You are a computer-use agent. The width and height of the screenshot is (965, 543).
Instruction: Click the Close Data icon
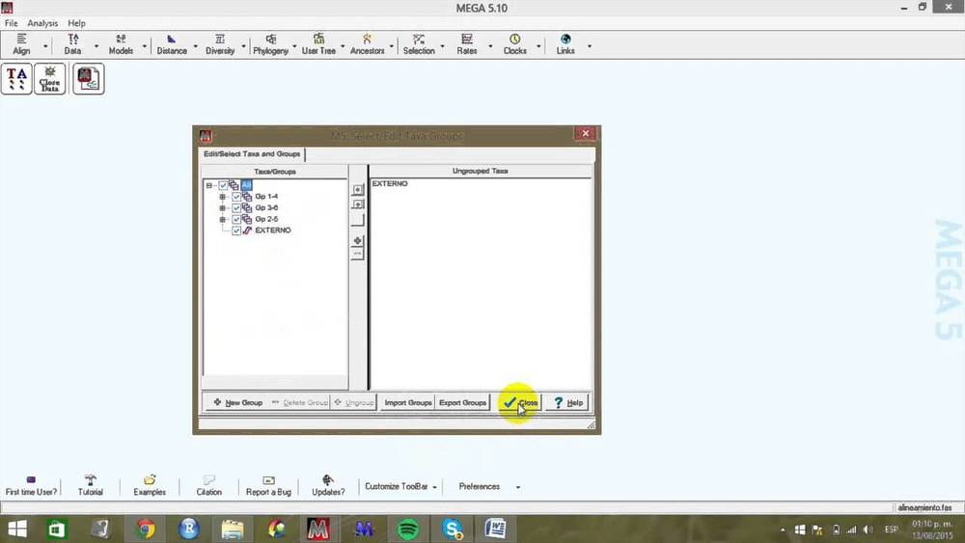[49, 79]
